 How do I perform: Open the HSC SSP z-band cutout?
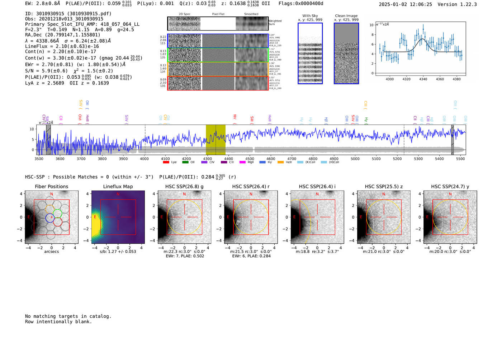coord(384,217)
